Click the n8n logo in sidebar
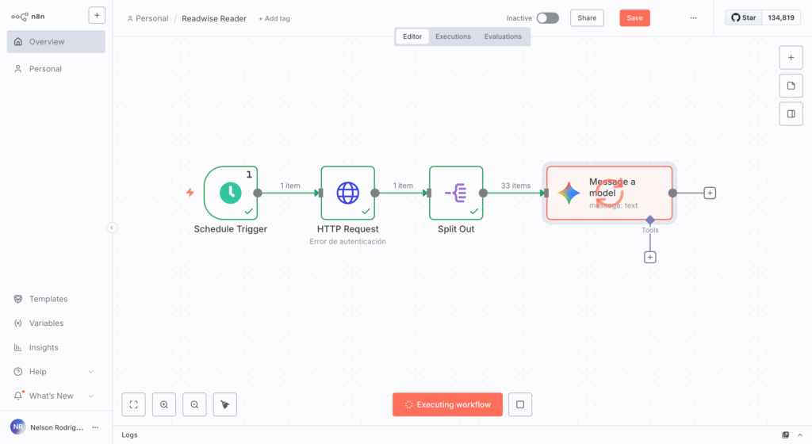The image size is (812, 444). [x=28, y=17]
